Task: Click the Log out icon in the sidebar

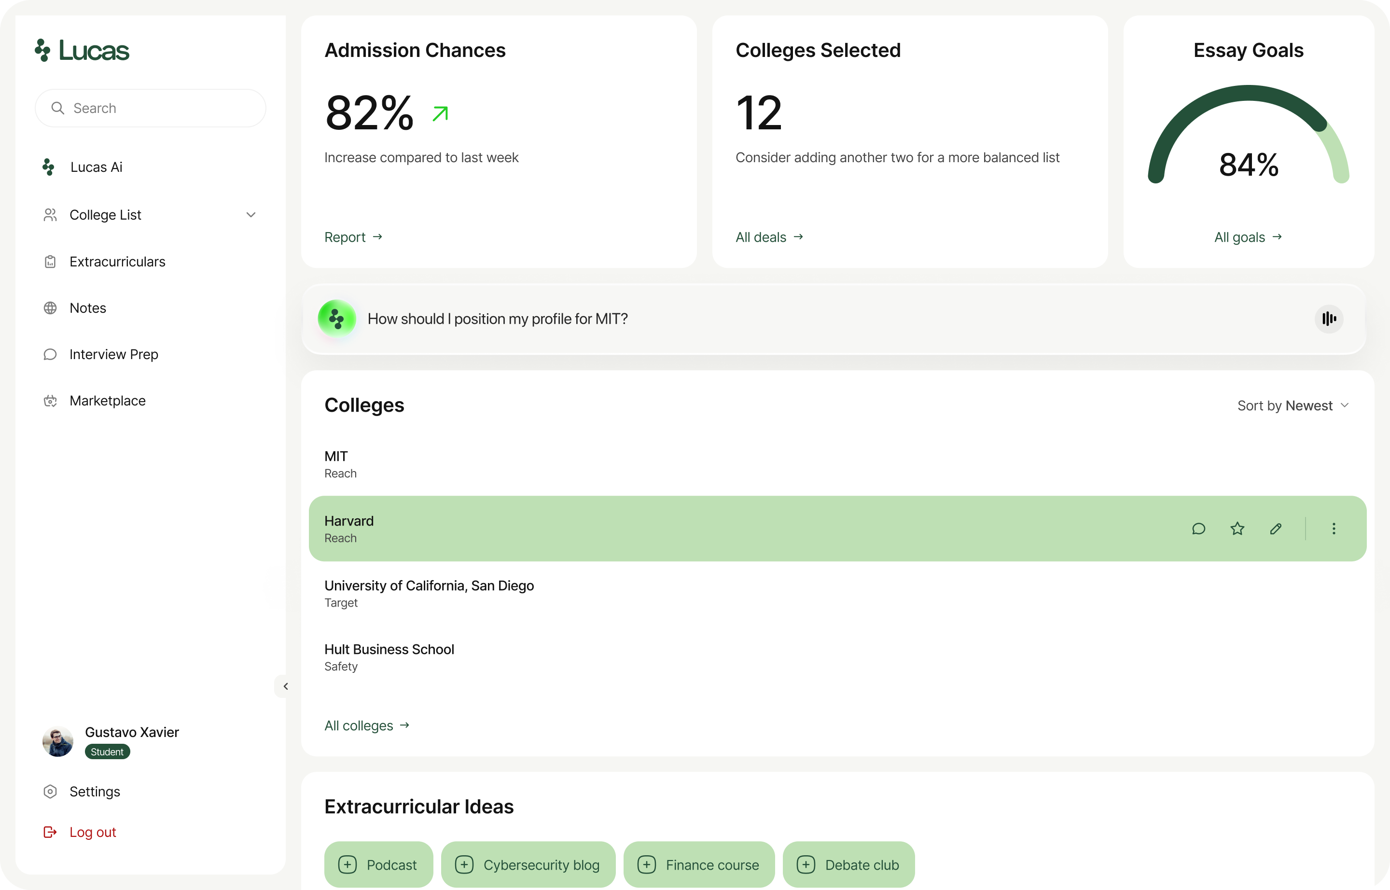Action: tap(50, 832)
